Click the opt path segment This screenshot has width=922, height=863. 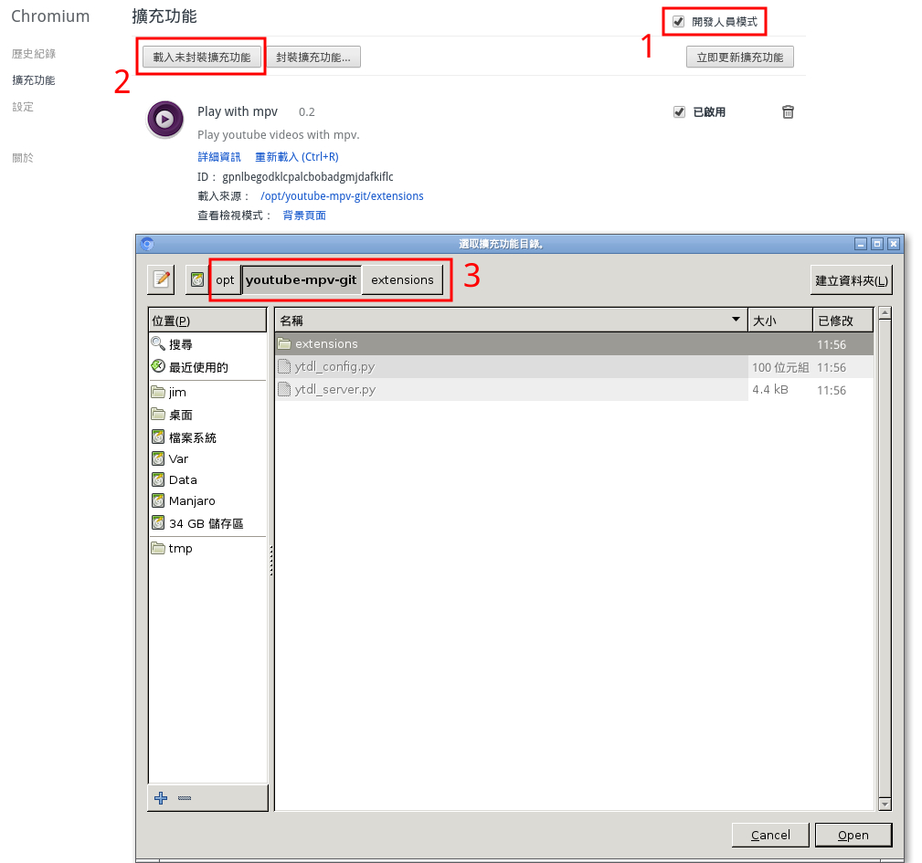point(225,279)
